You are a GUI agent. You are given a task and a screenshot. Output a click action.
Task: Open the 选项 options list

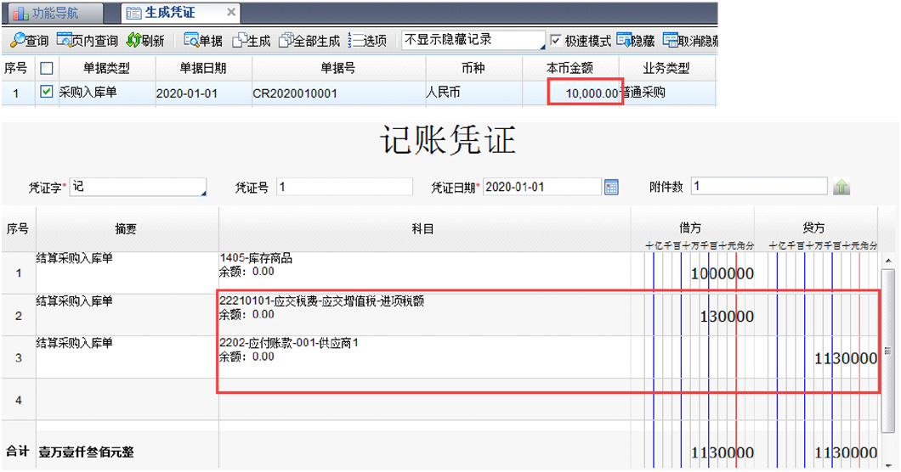(368, 40)
